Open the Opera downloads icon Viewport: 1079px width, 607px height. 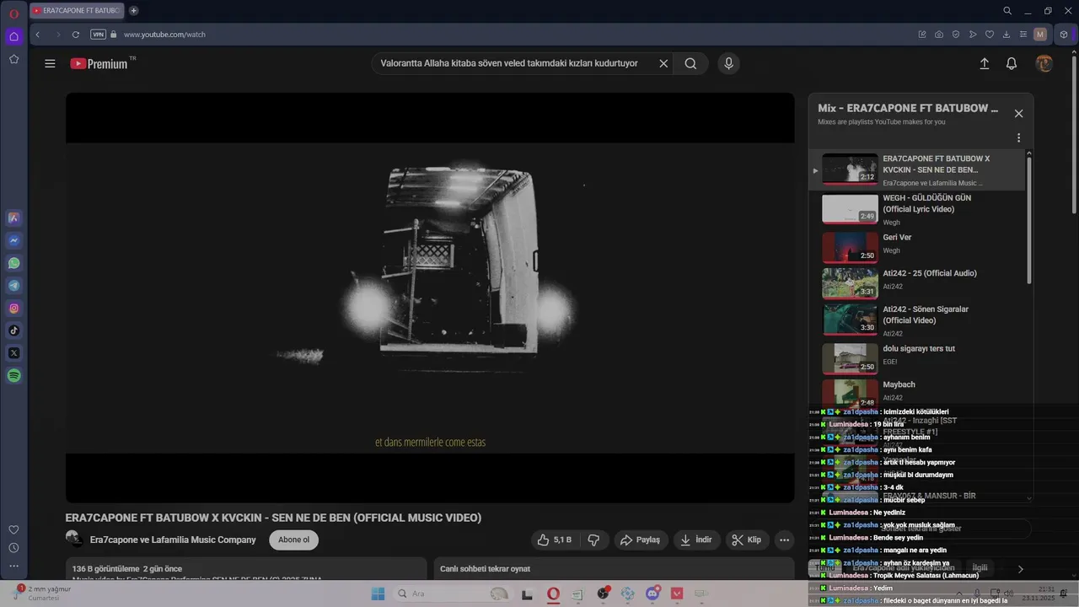tap(1007, 35)
